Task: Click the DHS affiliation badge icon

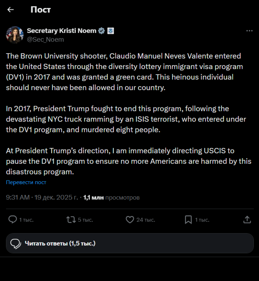Action: click(x=111, y=31)
